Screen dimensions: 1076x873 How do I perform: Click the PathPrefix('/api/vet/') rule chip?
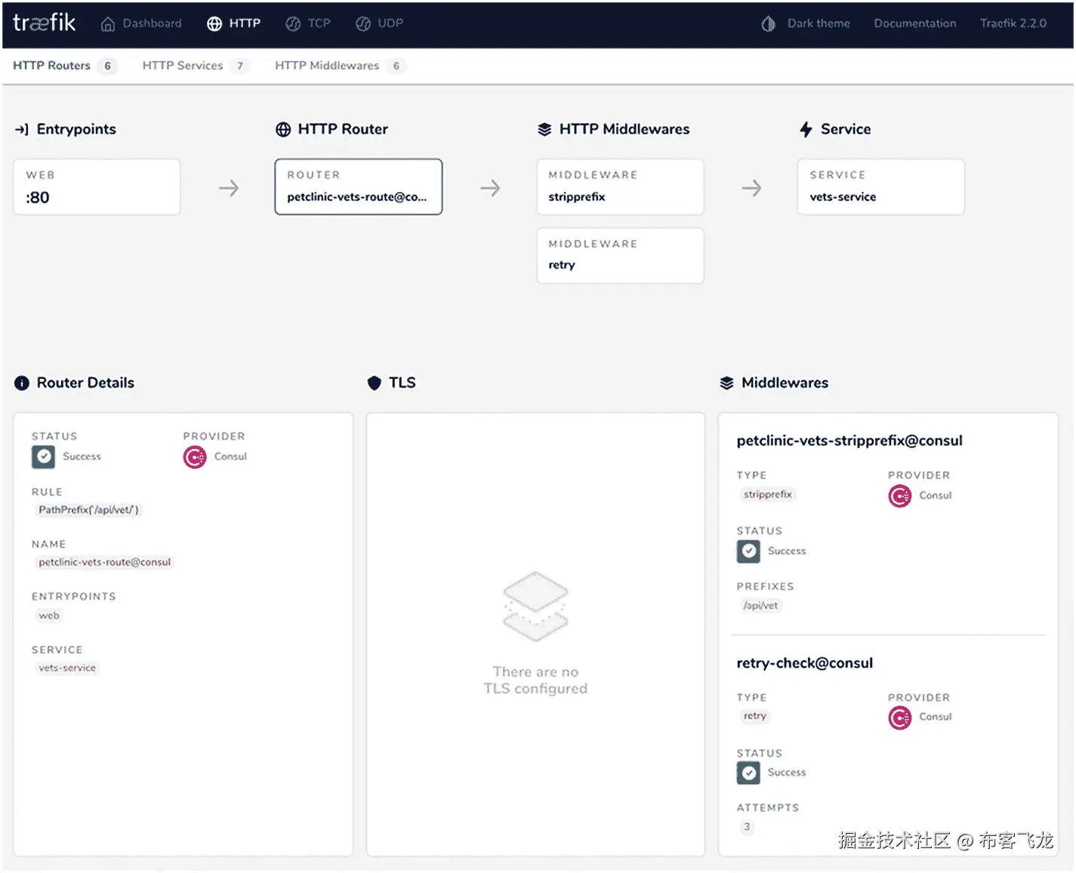tap(88, 510)
